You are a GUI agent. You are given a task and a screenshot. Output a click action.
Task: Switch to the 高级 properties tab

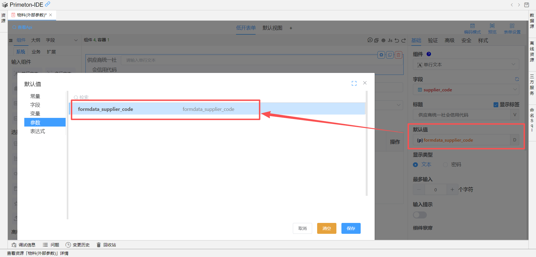point(449,41)
